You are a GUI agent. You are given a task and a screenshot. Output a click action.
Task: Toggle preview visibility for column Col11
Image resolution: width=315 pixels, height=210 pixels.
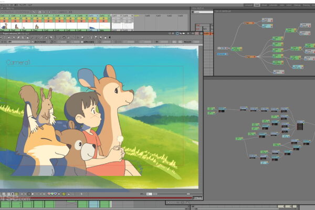(x=92, y=18)
